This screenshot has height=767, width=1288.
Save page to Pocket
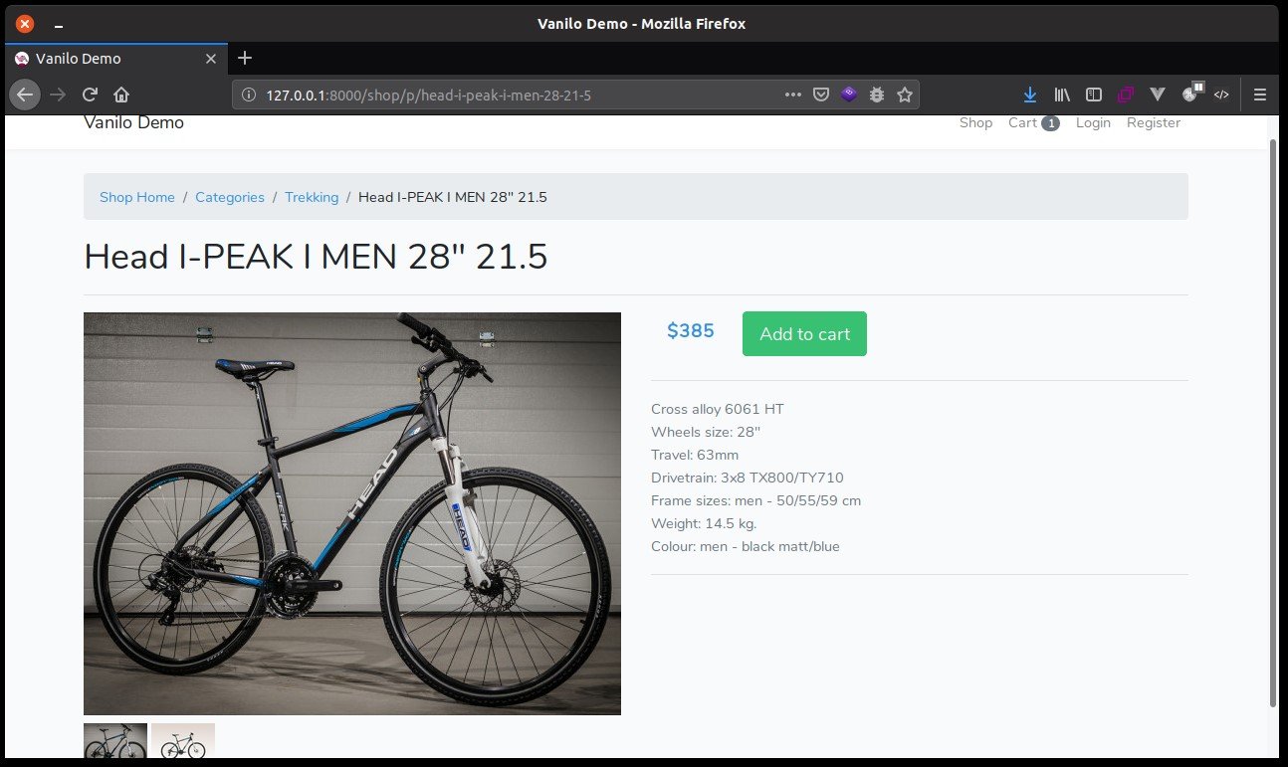click(821, 95)
